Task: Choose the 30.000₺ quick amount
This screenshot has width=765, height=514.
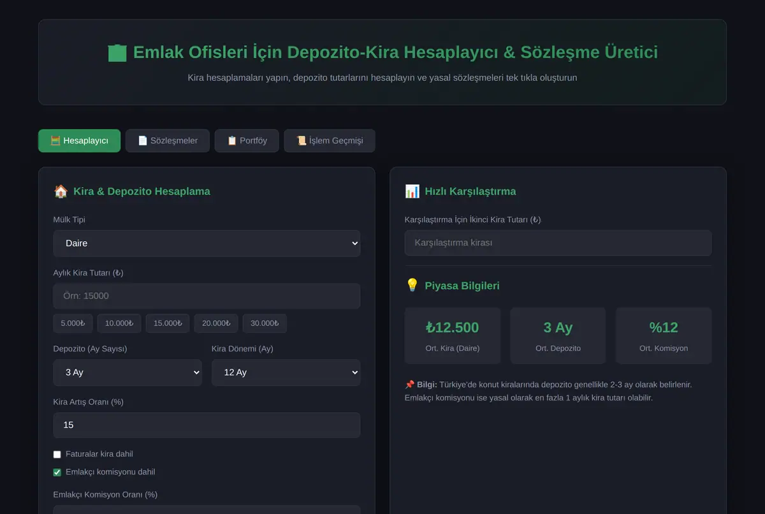Action: click(265, 323)
